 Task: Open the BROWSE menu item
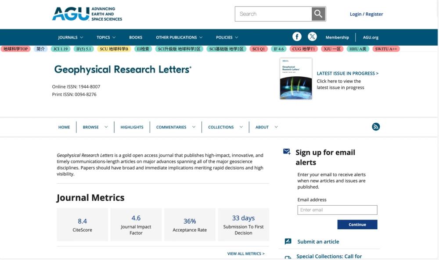(91, 127)
